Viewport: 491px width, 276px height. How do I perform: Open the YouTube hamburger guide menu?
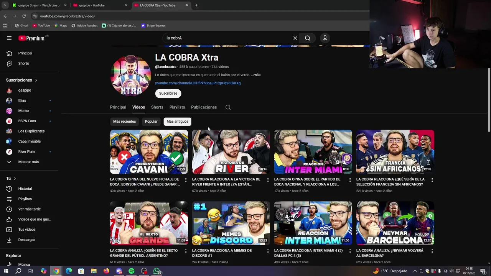[x=9, y=38]
